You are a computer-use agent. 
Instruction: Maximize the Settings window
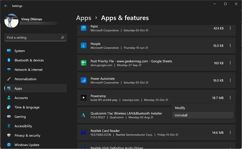tap(225, 4)
